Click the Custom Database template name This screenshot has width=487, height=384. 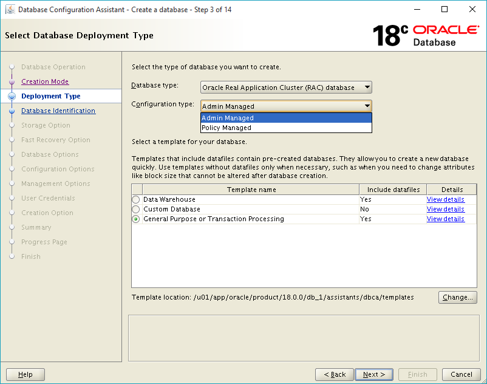(x=172, y=209)
